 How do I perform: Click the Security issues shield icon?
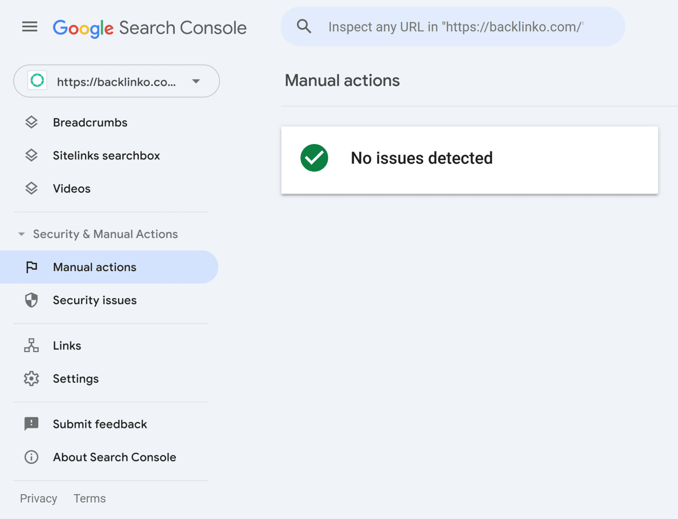click(31, 300)
